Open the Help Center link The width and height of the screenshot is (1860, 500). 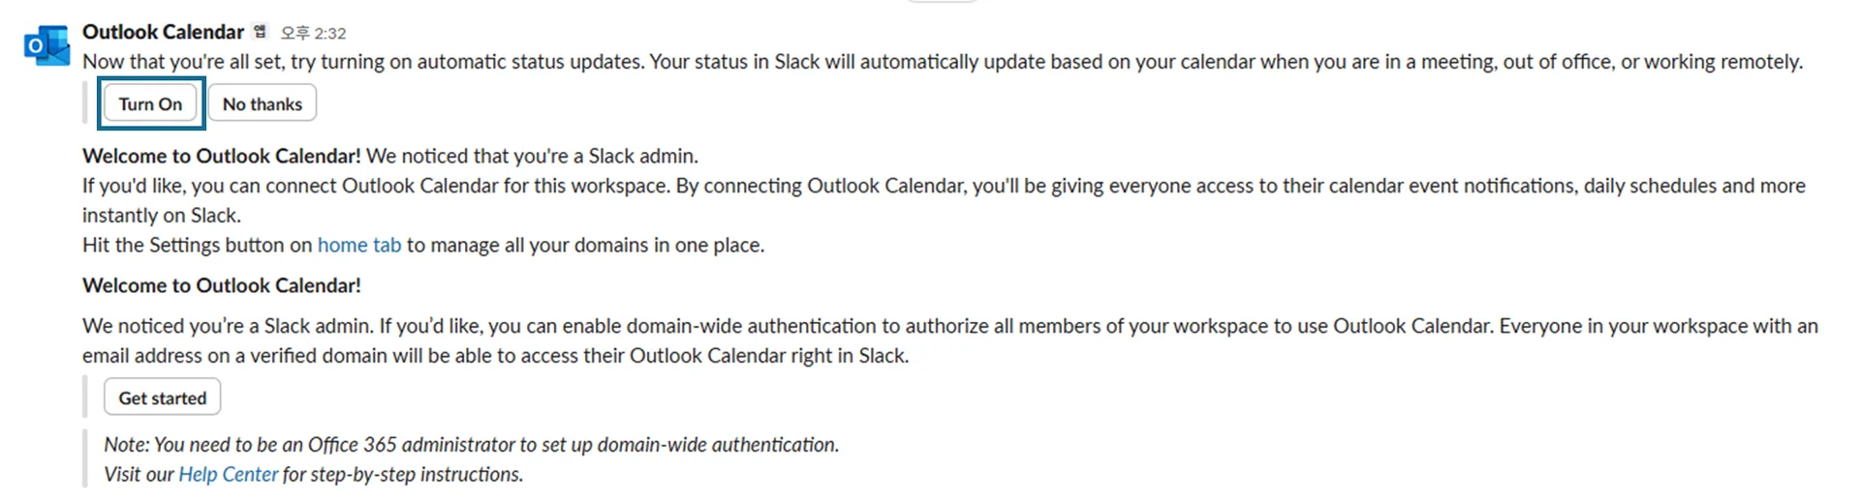pyautogui.click(x=228, y=475)
